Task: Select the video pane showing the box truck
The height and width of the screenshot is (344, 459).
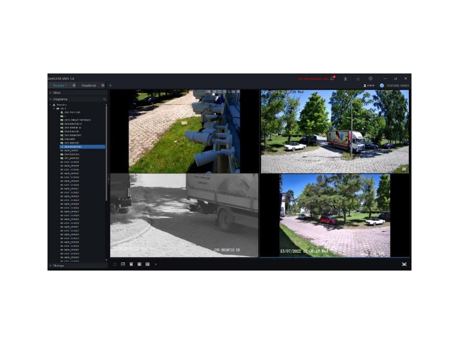Action: [335, 131]
